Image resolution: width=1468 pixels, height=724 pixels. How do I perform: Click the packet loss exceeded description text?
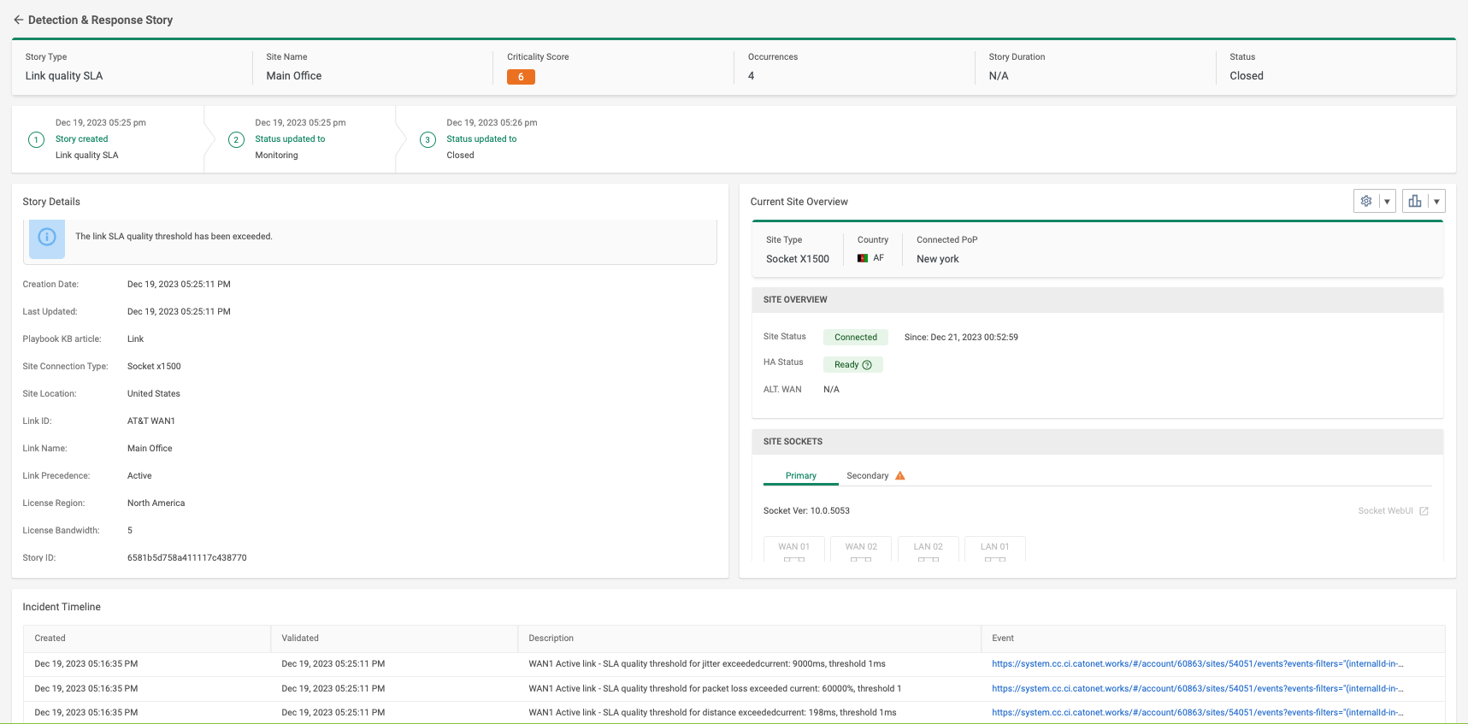(715, 689)
